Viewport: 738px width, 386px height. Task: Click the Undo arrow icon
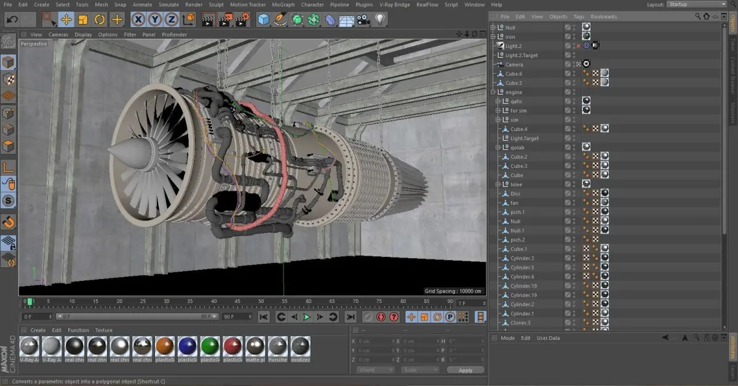12,20
